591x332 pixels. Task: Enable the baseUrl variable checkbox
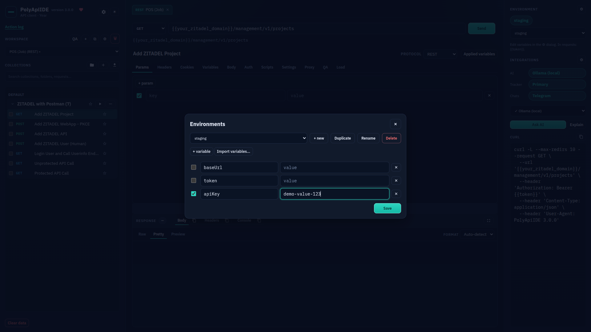194,168
